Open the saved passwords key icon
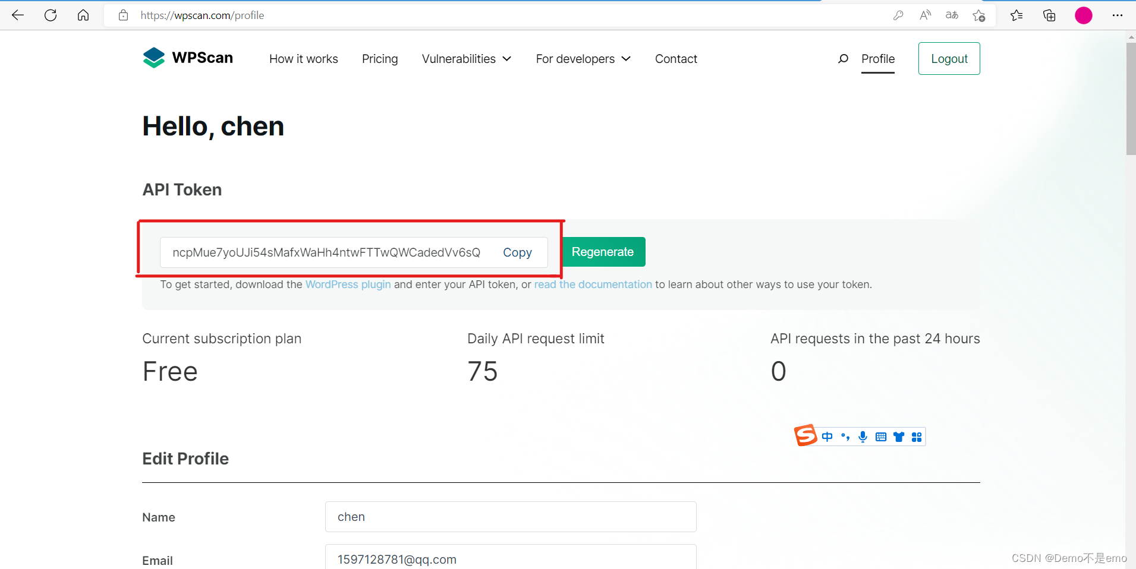 [x=898, y=15]
